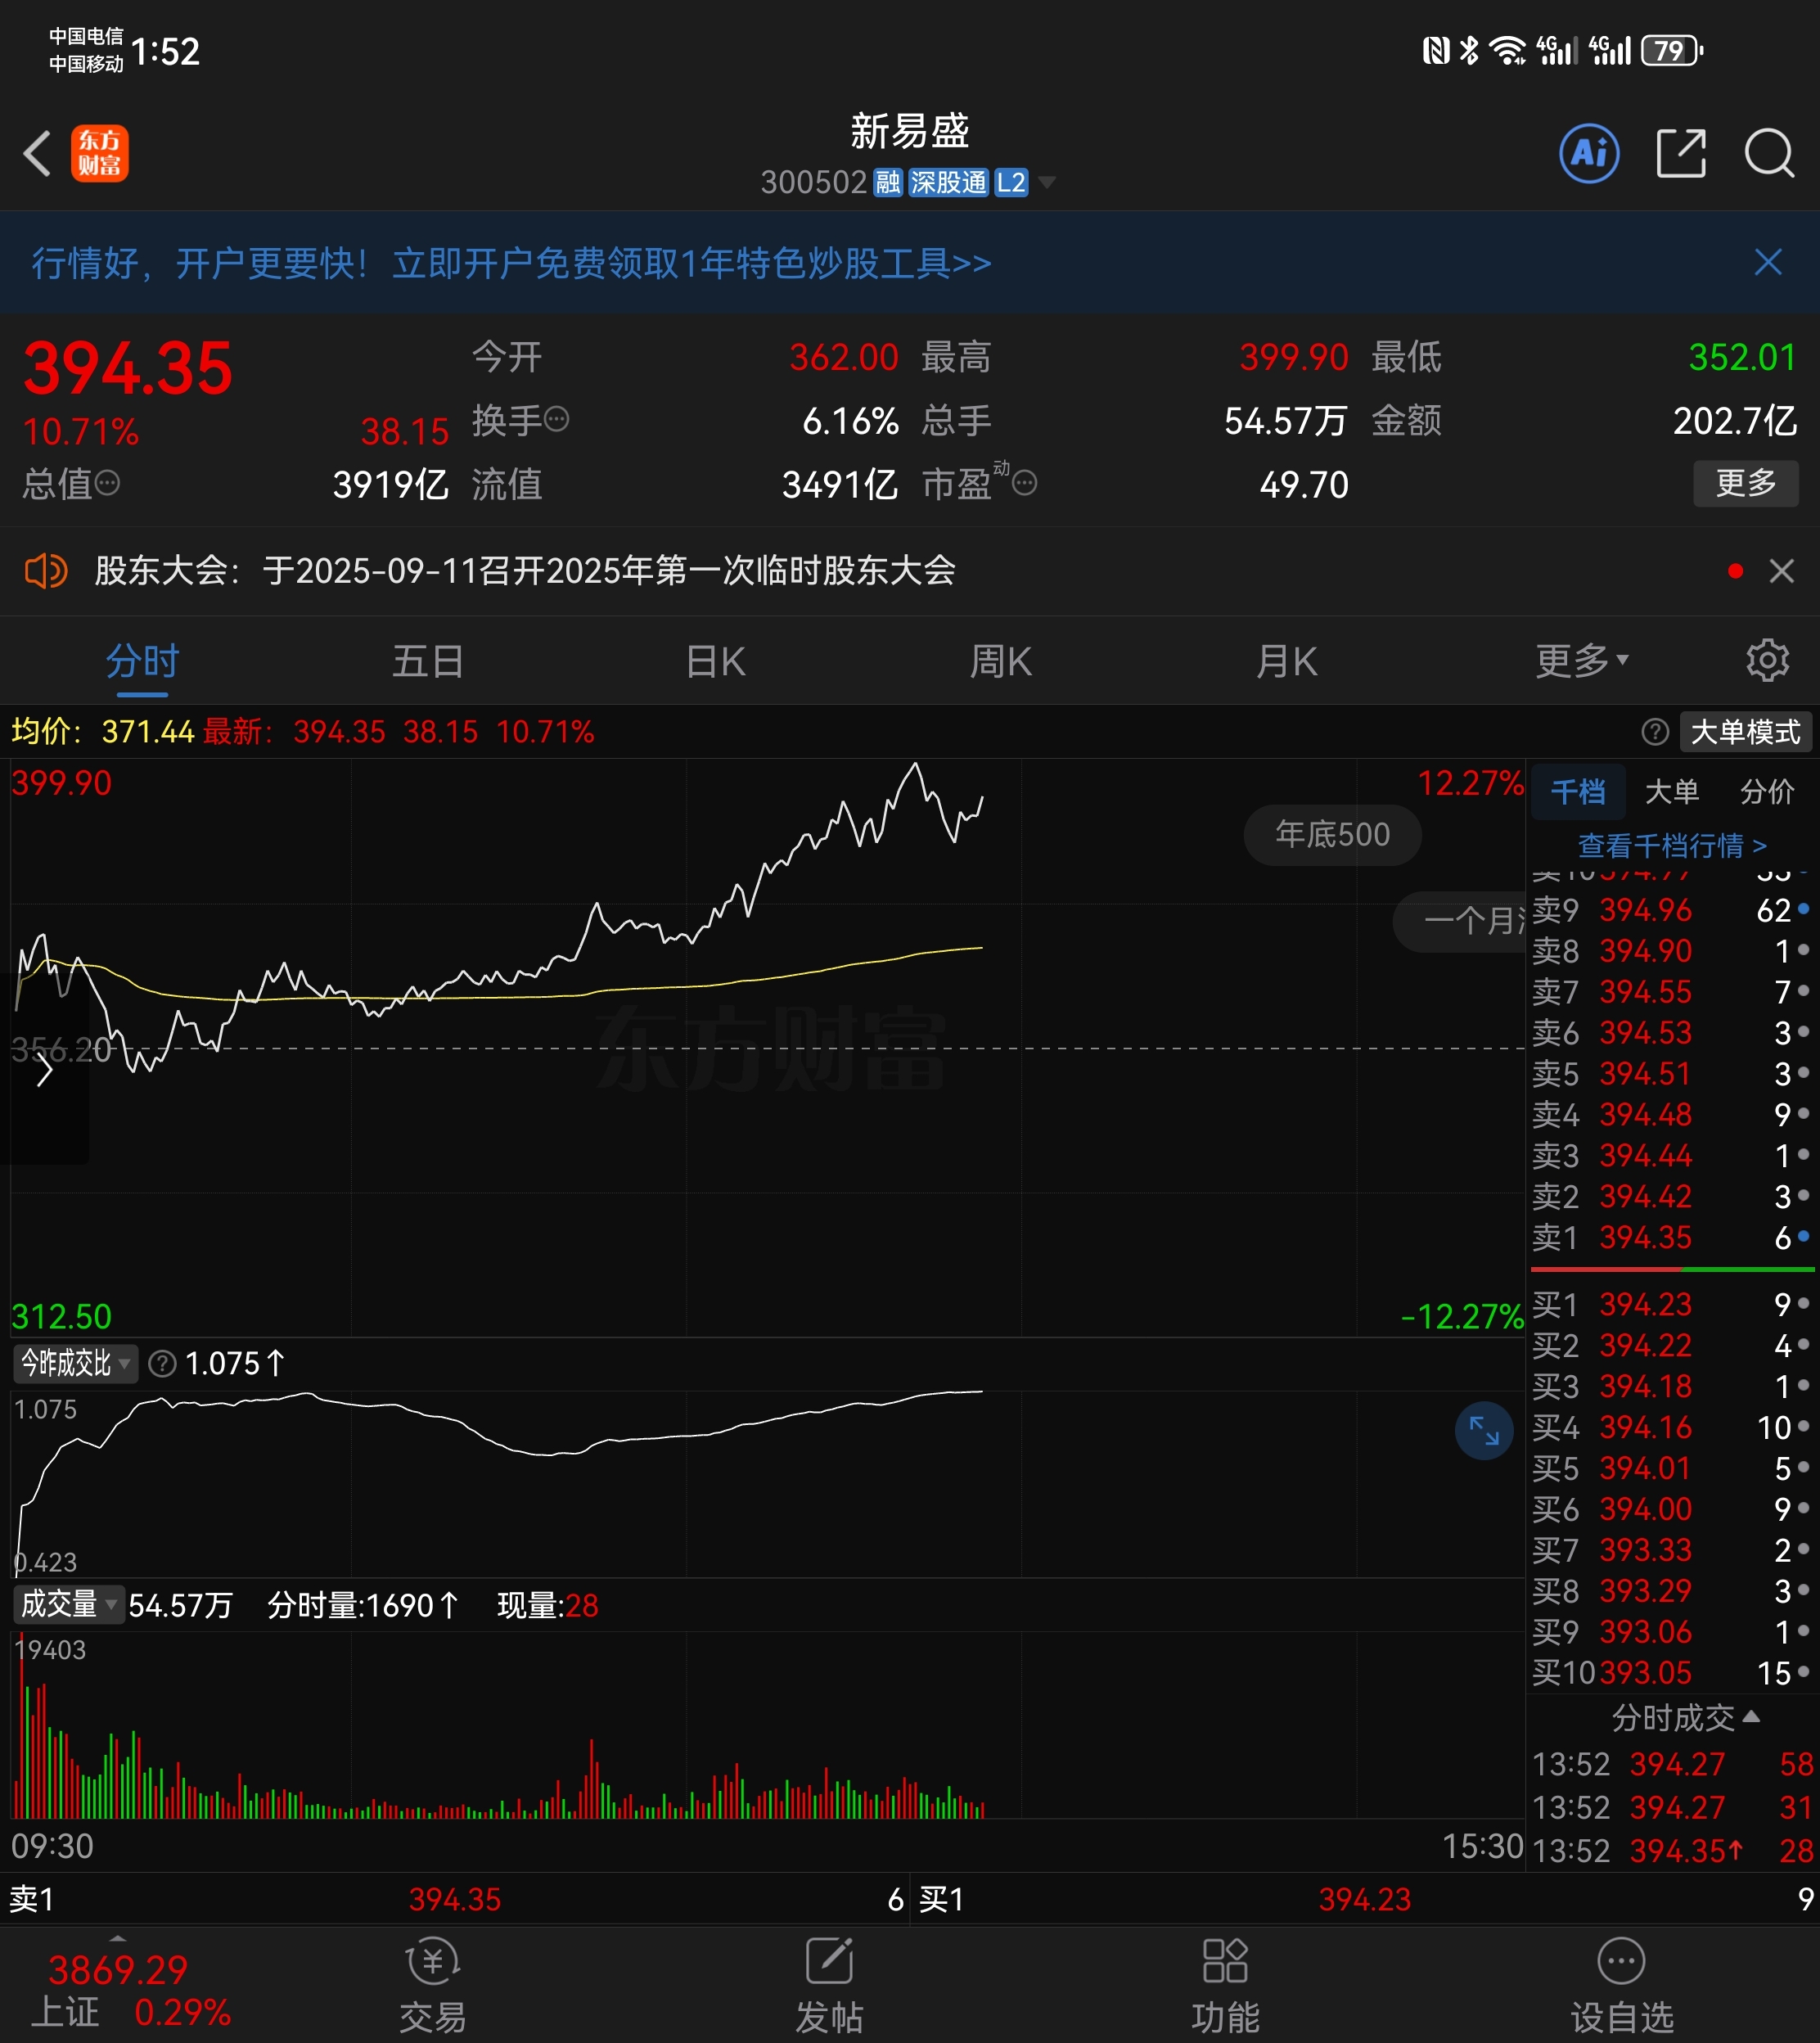Select the 千档 order book tab

[x=1578, y=792]
